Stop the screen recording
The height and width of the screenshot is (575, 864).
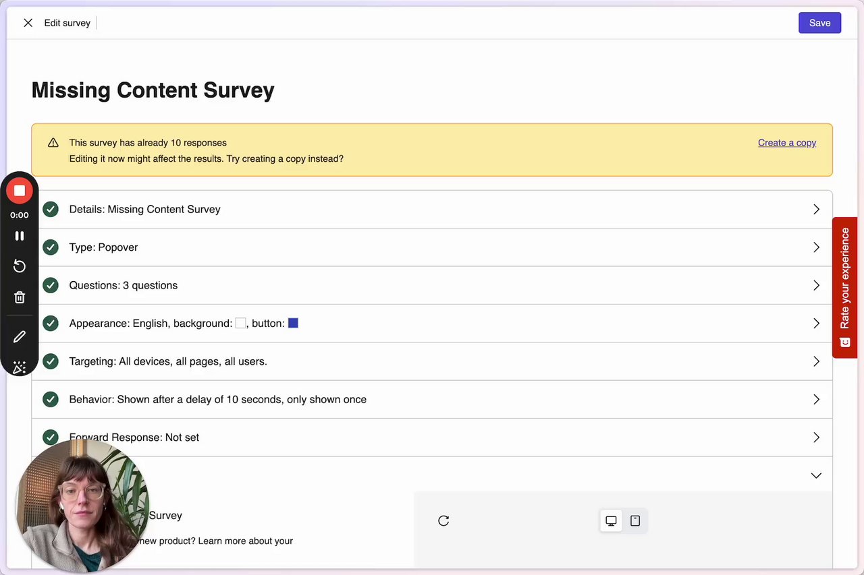tap(20, 191)
